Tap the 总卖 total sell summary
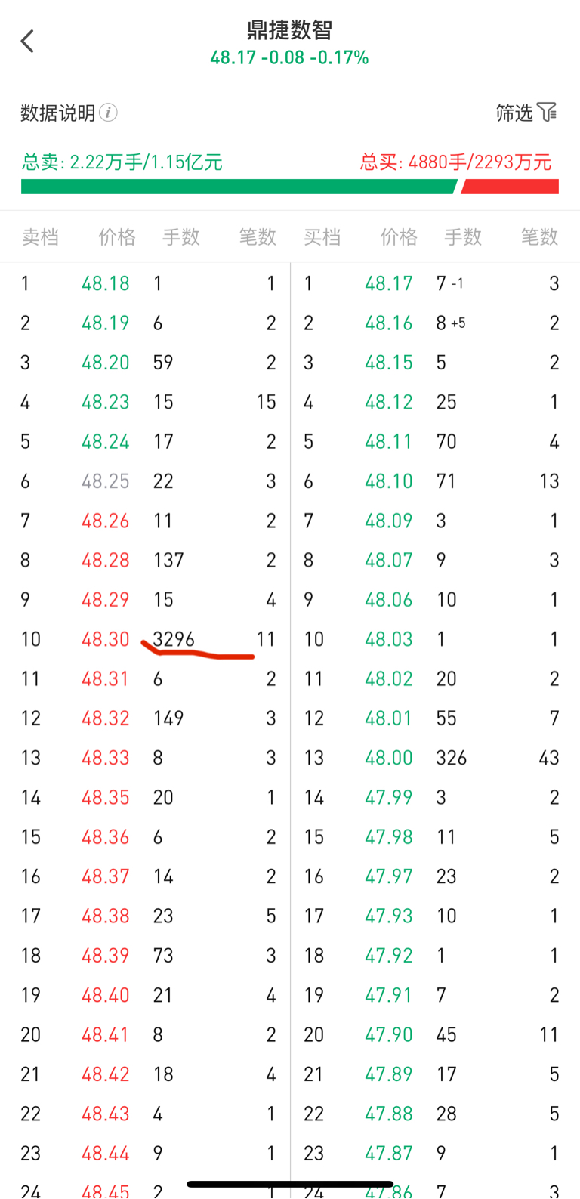580x1199 pixels. point(122,162)
